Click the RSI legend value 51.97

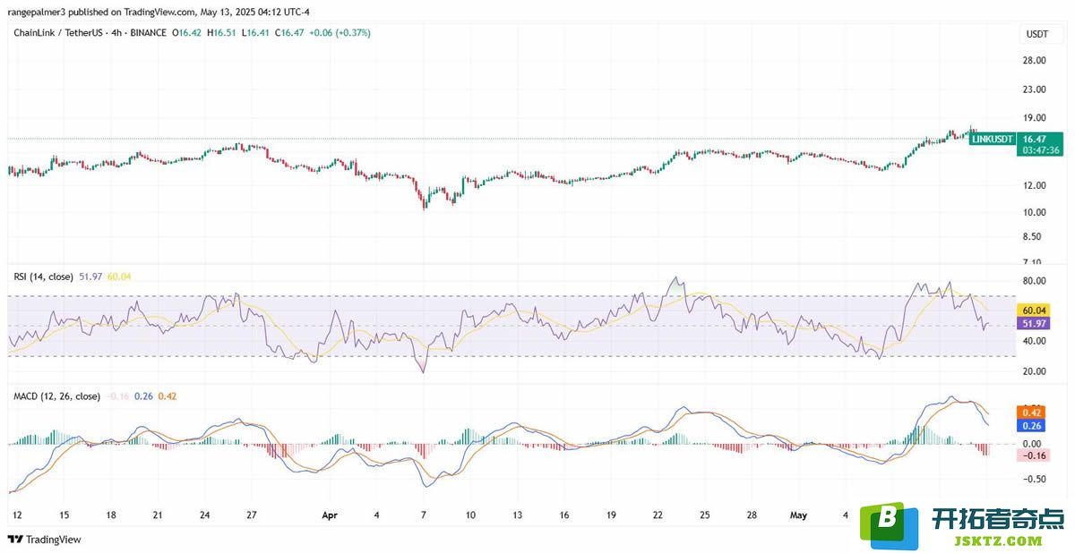[x=91, y=277]
